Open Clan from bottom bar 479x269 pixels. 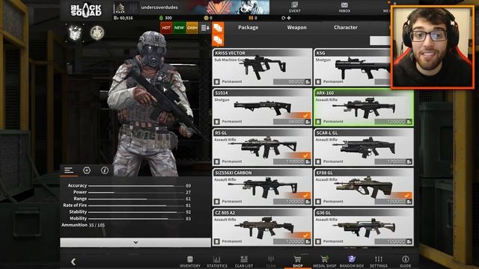[x=271, y=262]
